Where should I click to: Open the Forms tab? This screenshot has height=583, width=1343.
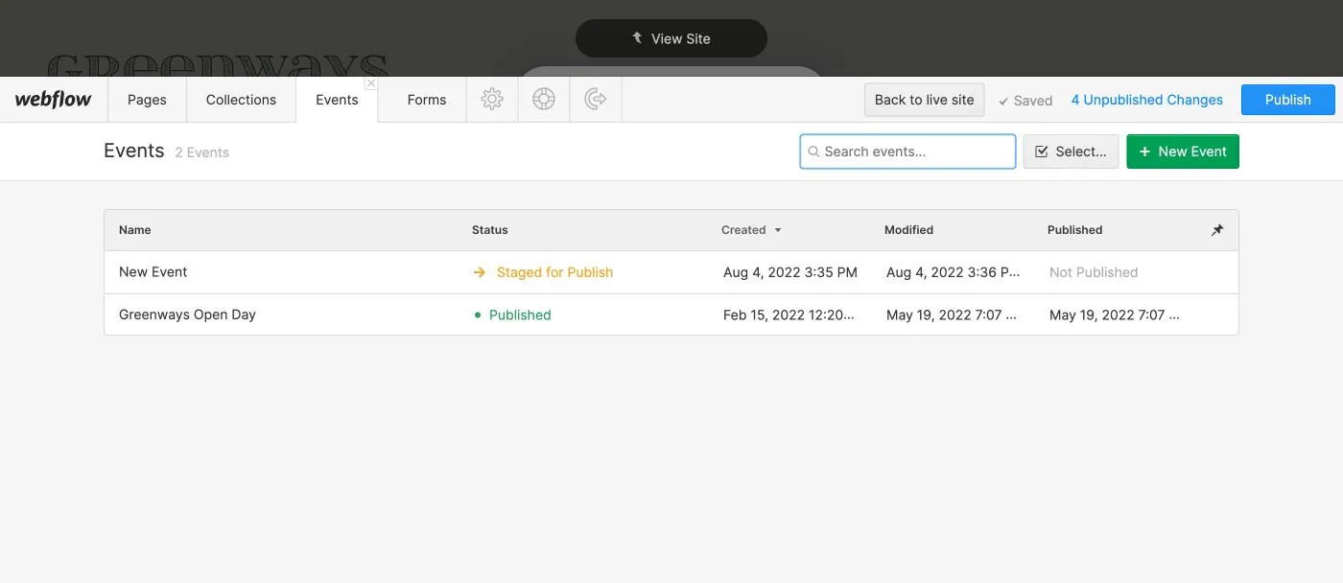(x=426, y=100)
